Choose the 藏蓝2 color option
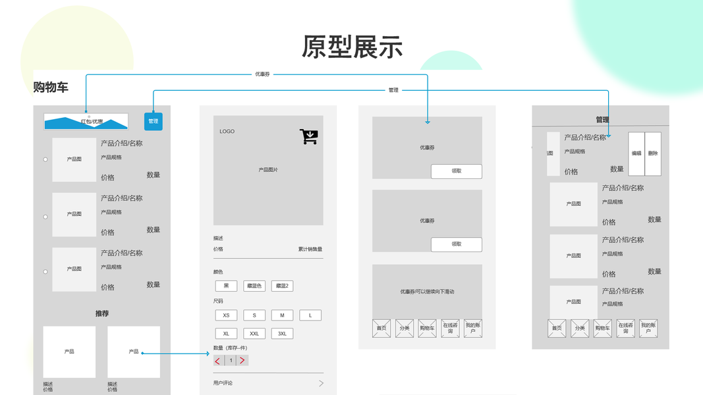Viewport: 703px width, 395px height. (282, 286)
